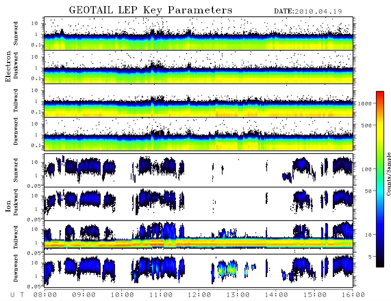Click the "5" colorbar tick label
391x301 pixels.
[x=370, y=257]
